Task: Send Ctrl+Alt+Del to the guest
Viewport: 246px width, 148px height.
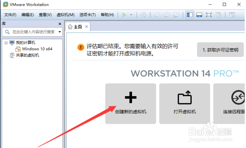Action: 143,15
